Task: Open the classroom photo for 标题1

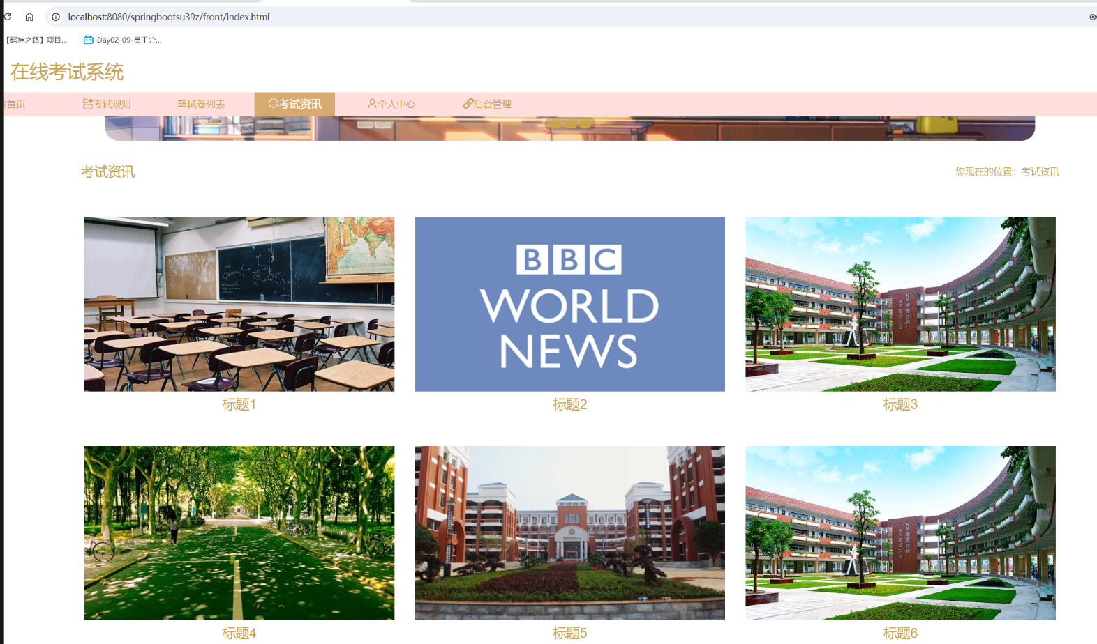Action: 239,304
